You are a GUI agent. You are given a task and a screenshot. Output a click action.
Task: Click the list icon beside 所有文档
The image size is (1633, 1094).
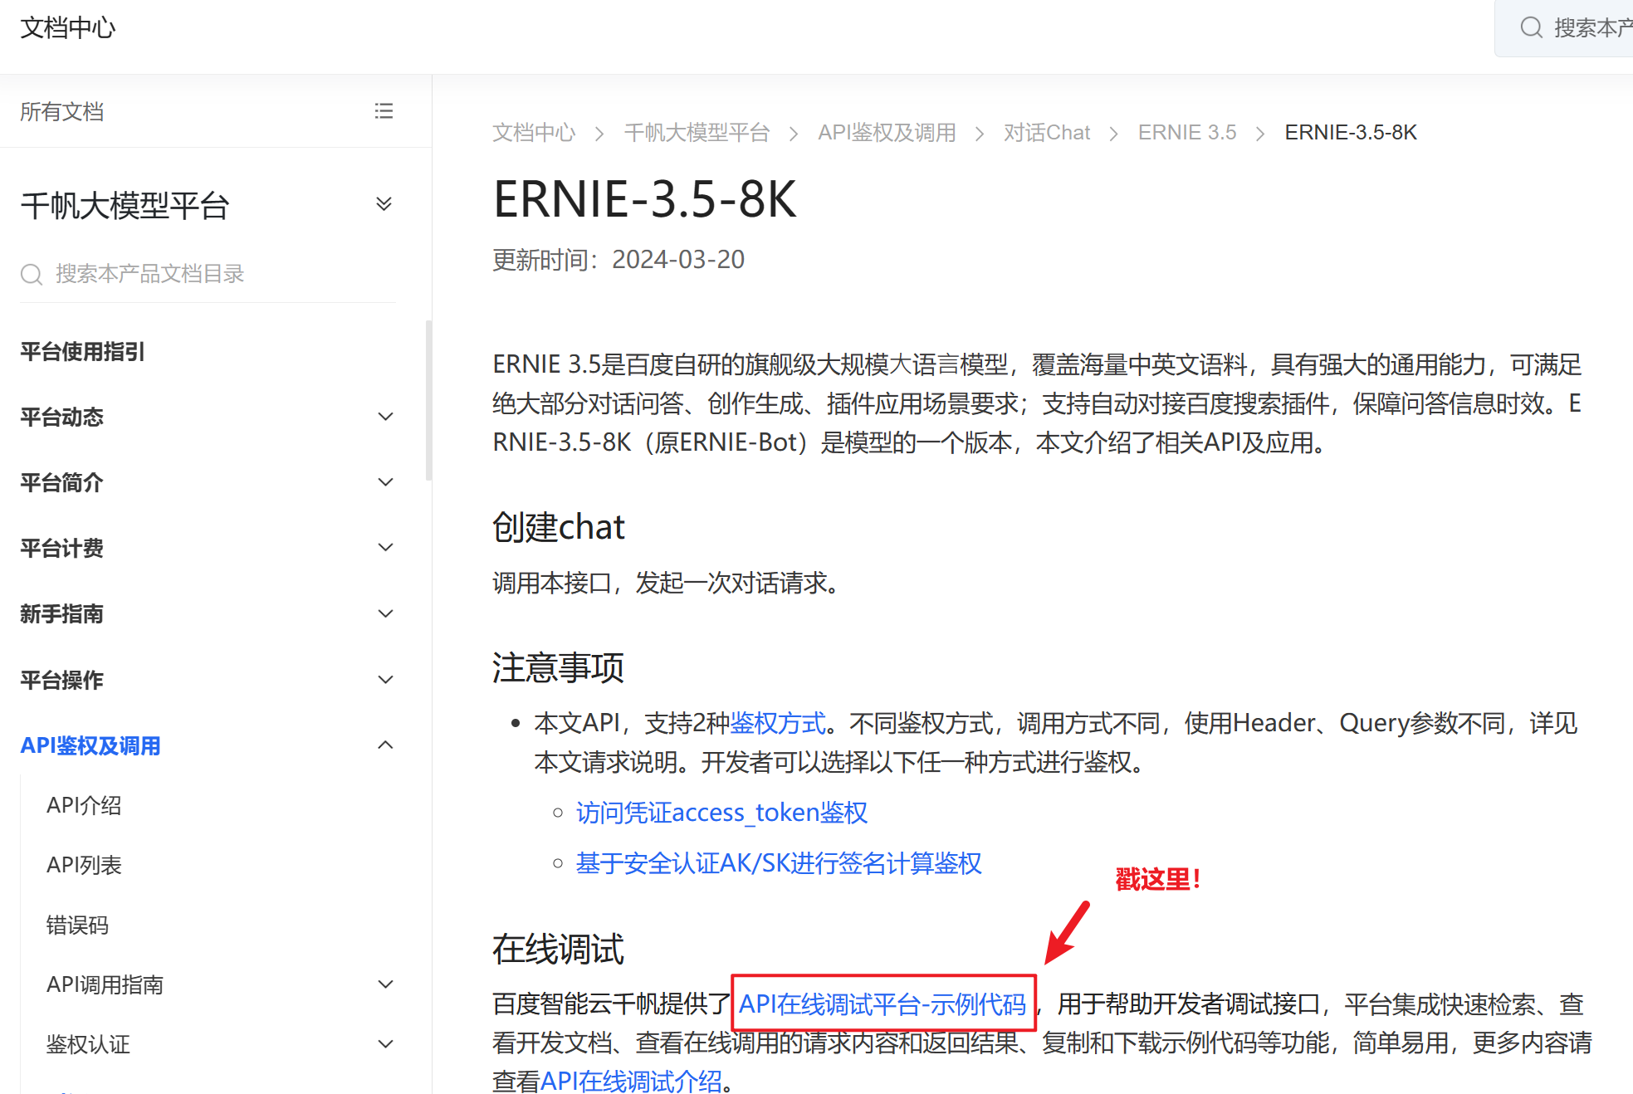tap(384, 111)
